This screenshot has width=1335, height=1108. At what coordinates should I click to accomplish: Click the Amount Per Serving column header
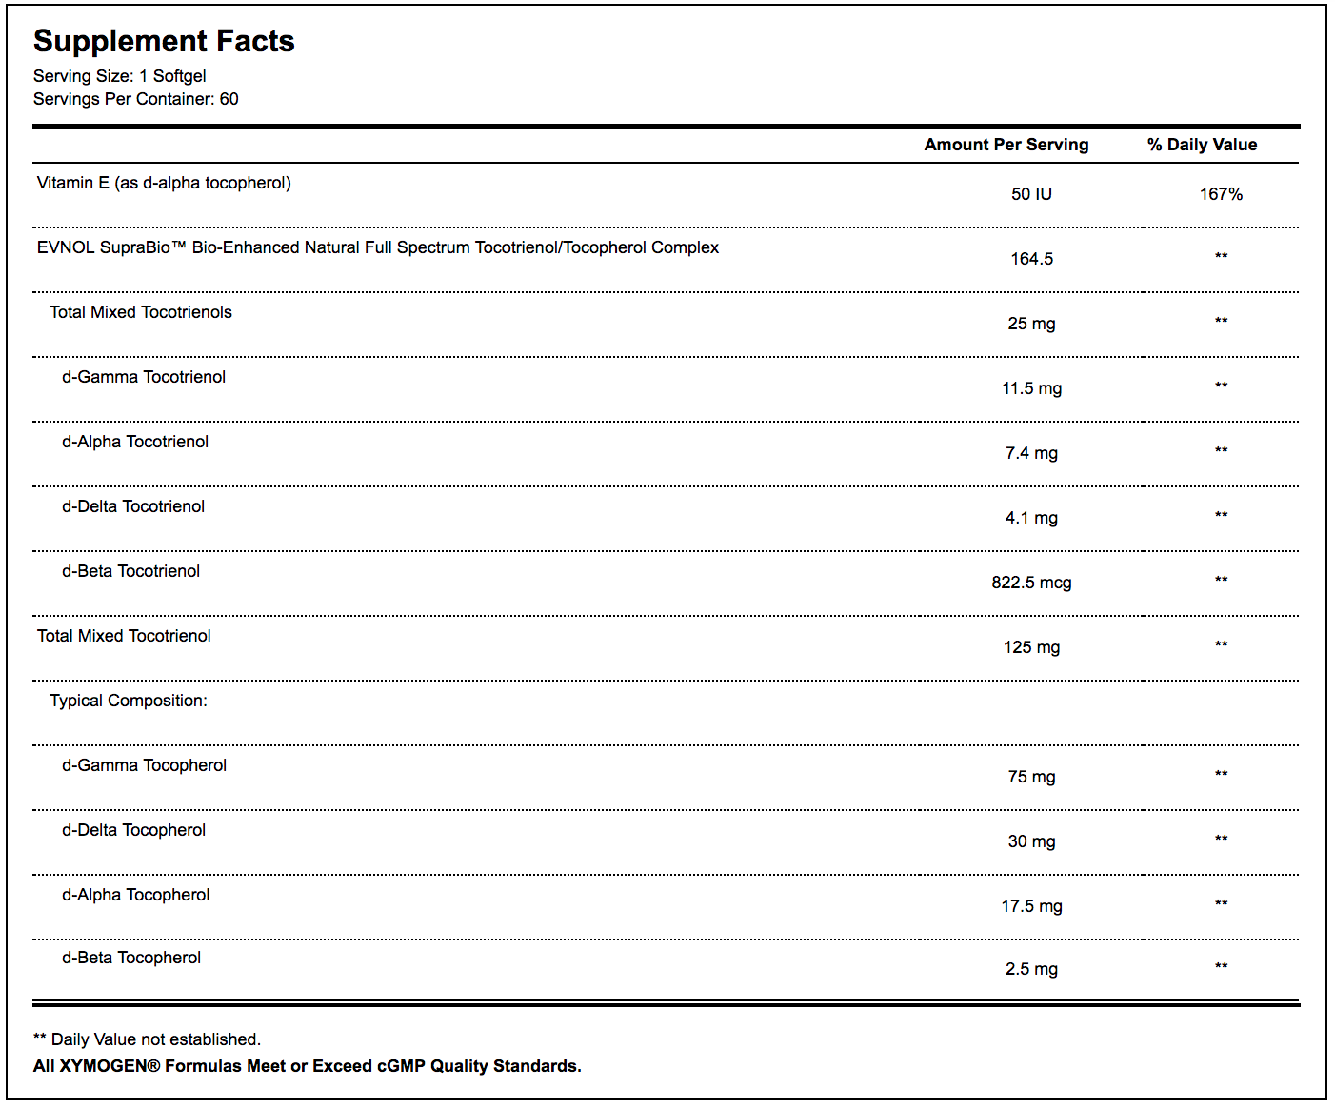1006,145
